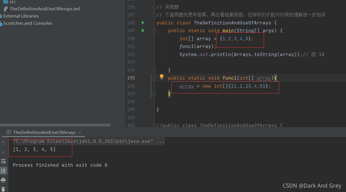346x192 pixels.
Task: Click the down-arrow stack trace icon in Run panel
Action: [x=3, y=152]
